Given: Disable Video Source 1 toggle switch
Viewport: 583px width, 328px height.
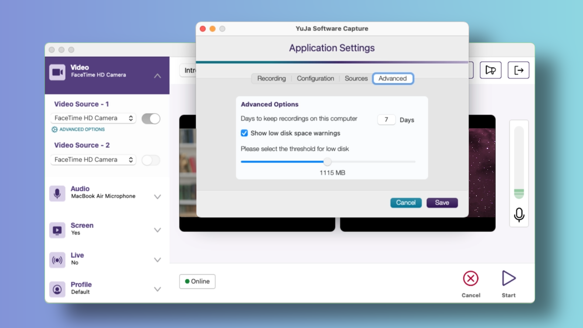Looking at the screenshot, I should pyautogui.click(x=151, y=118).
